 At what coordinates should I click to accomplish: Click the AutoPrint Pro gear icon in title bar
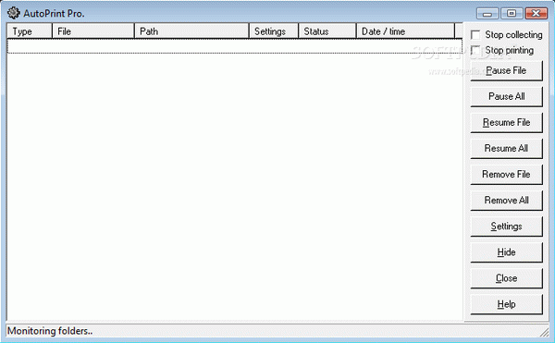[x=14, y=13]
